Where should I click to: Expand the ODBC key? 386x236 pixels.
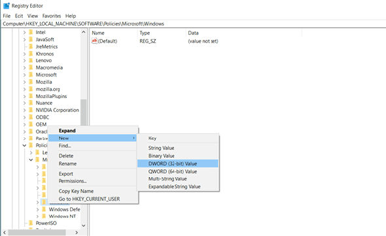[24, 118]
